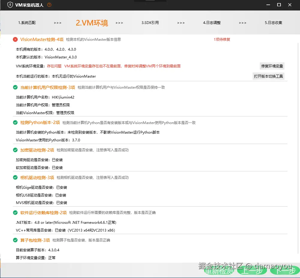Click the 目前安装算子版本 4.3.0.4 line
Image resolution: width=300 pixels, height=278 pixels.
point(37,250)
